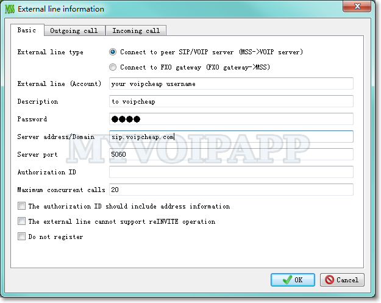Enable authorization ID should include address information
This screenshot has height=303, width=381.
click(x=21, y=206)
